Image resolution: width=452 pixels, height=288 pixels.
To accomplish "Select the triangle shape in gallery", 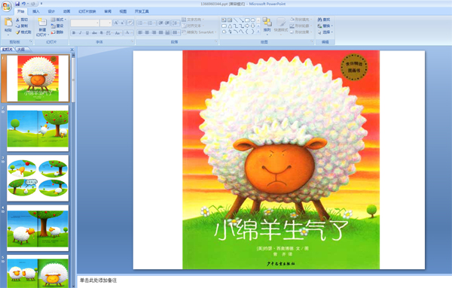I will point(230,26).
